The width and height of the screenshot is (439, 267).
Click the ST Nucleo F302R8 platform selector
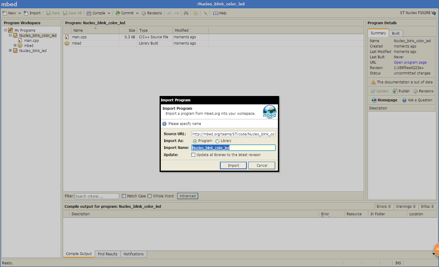pyautogui.click(x=418, y=13)
